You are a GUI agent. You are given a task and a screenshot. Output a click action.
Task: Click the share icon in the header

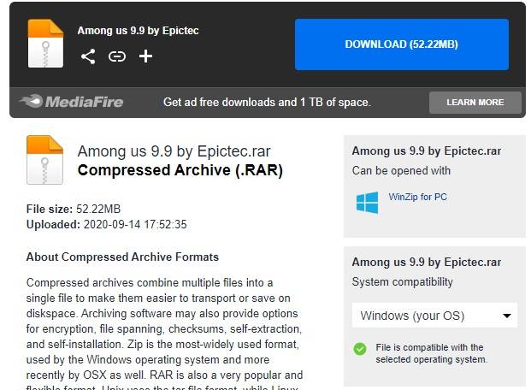(88, 56)
